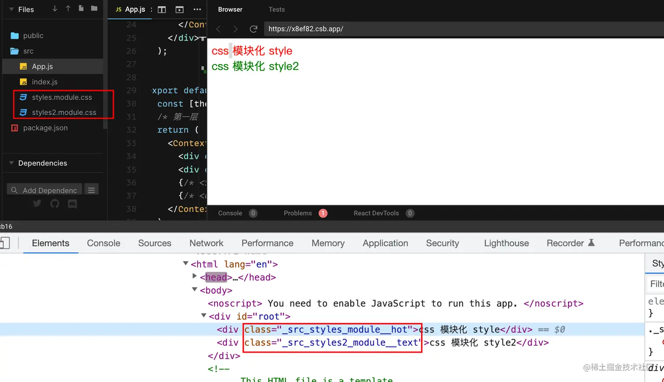Click the upload arrow icon in Files header
Viewport: 664px width, 382px height.
point(68,9)
